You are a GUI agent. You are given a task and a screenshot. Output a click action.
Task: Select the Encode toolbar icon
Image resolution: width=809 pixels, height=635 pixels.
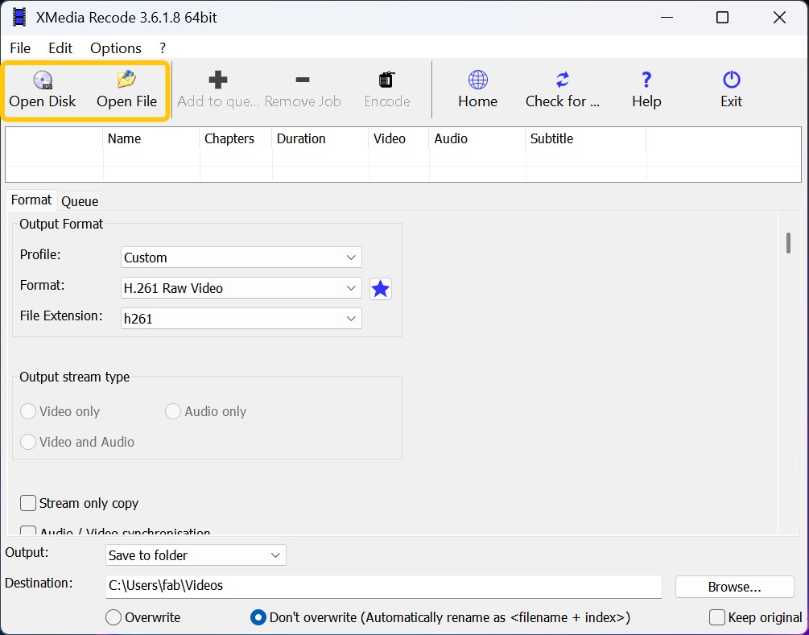pos(386,89)
